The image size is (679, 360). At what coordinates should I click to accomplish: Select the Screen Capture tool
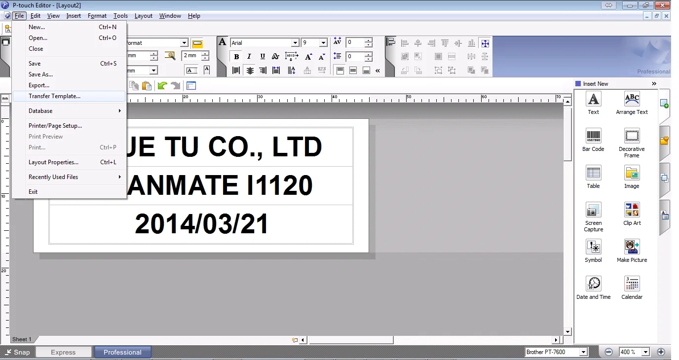click(593, 210)
